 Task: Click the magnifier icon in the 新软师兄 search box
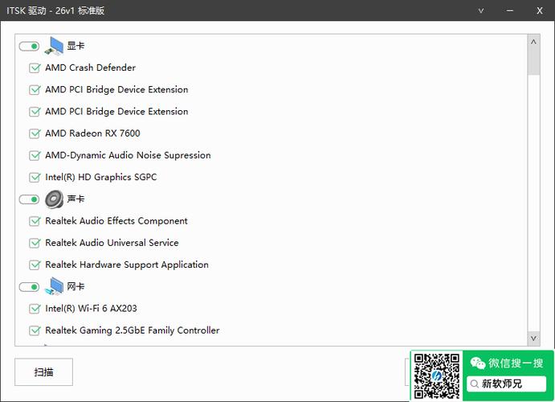pos(475,384)
